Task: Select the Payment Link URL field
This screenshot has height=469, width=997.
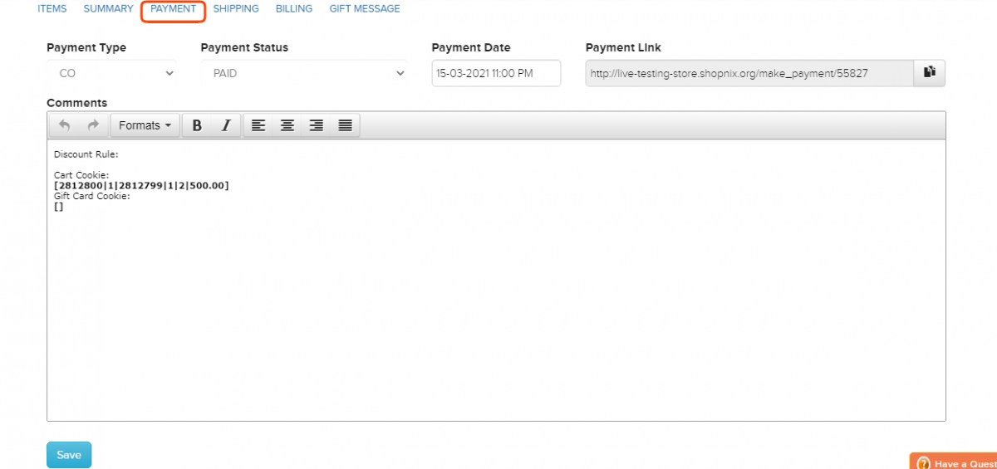Action: (x=749, y=73)
